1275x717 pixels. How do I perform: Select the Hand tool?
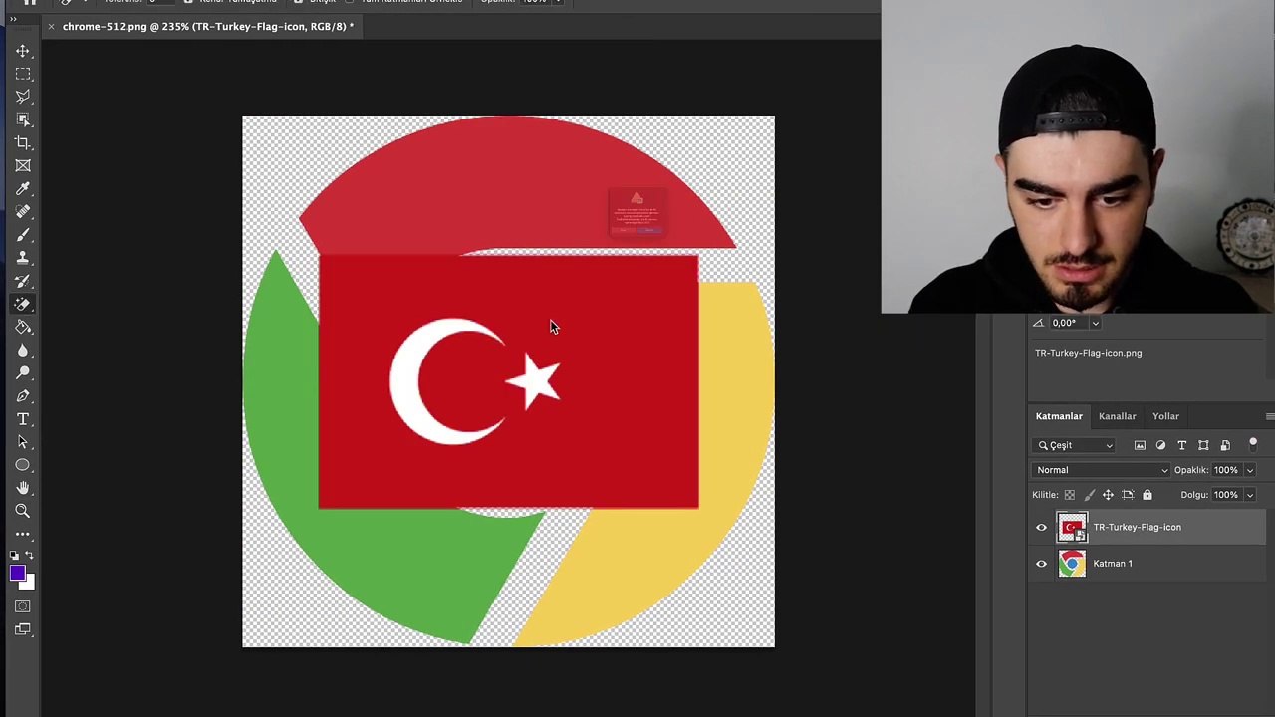point(23,488)
